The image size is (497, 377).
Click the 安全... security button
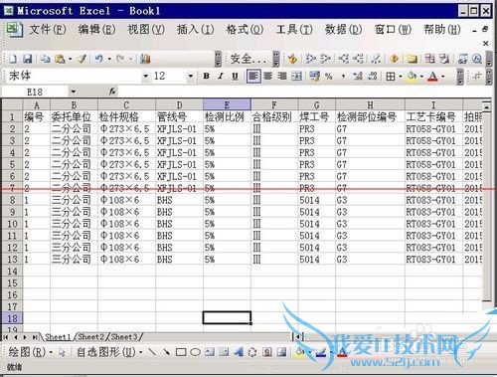click(248, 59)
